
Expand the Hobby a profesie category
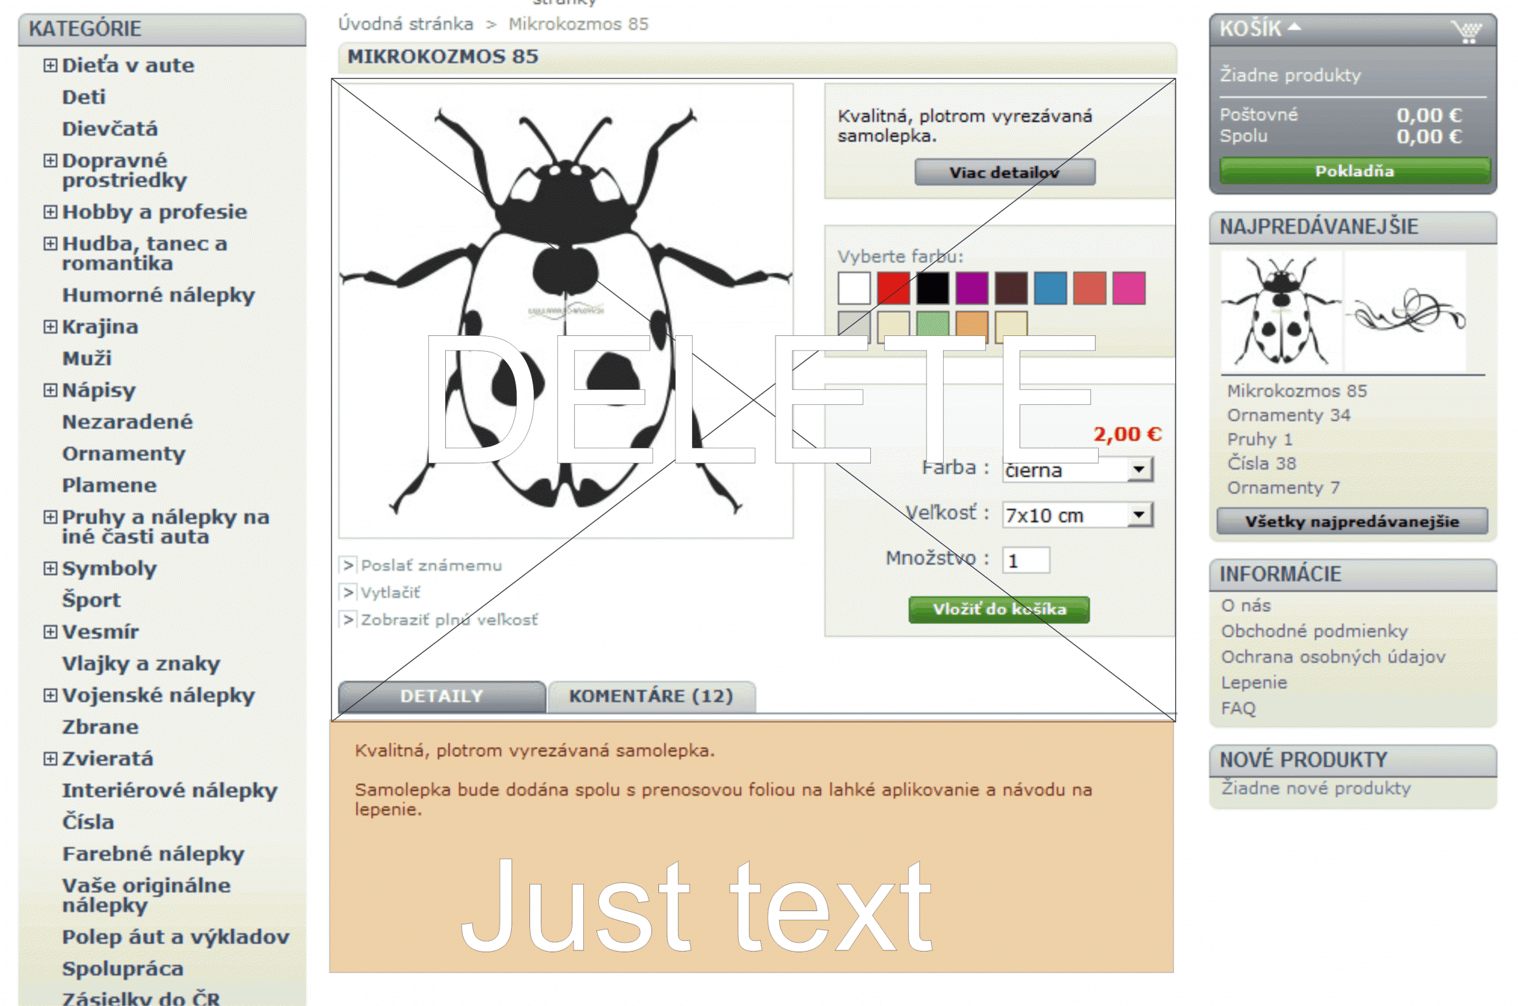pos(50,212)
